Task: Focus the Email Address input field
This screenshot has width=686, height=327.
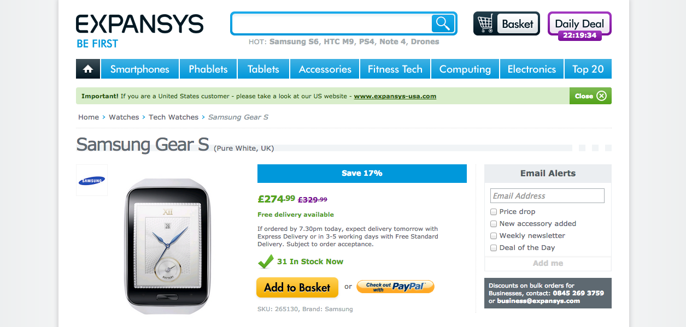Action: click(547, 196)
